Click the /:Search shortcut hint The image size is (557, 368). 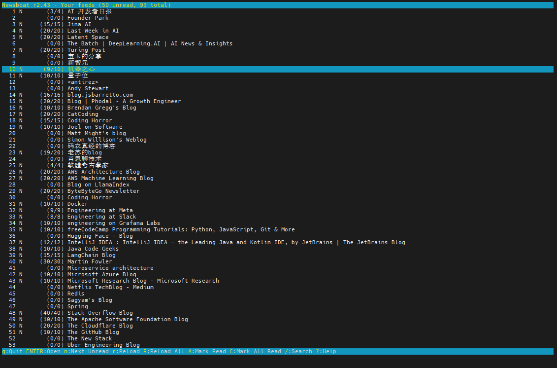(x=298, y=351)
